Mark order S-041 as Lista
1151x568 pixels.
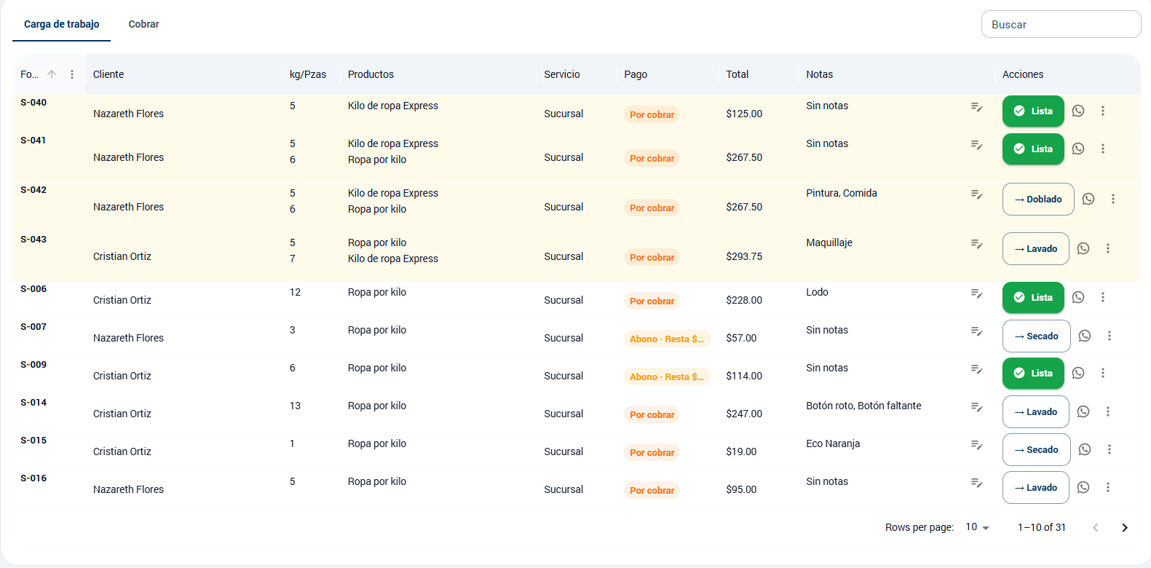pos(1032,149)
